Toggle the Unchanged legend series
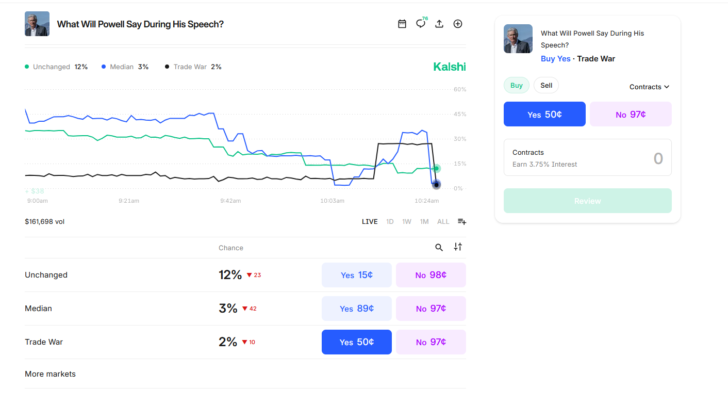The width and height of the screenshot is (728, 405). point(51,67)
